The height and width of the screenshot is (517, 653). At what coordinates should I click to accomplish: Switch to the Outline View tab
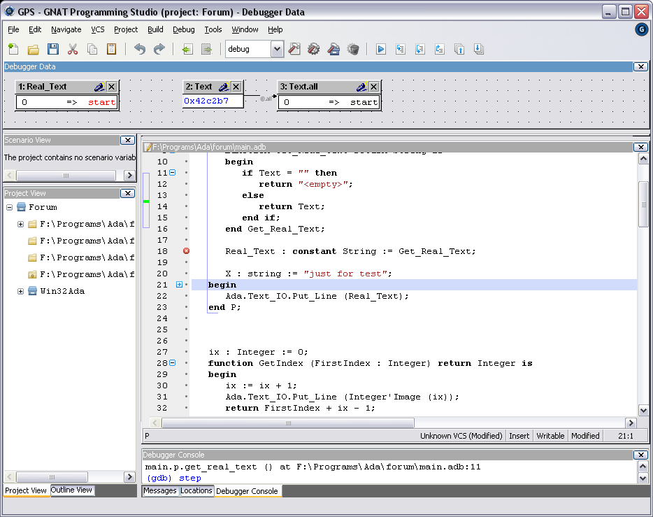point(71,490)
